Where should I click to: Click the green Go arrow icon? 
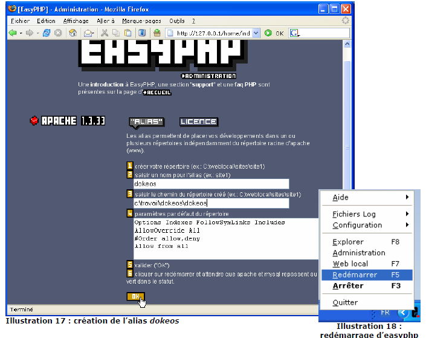pos(268,33)
